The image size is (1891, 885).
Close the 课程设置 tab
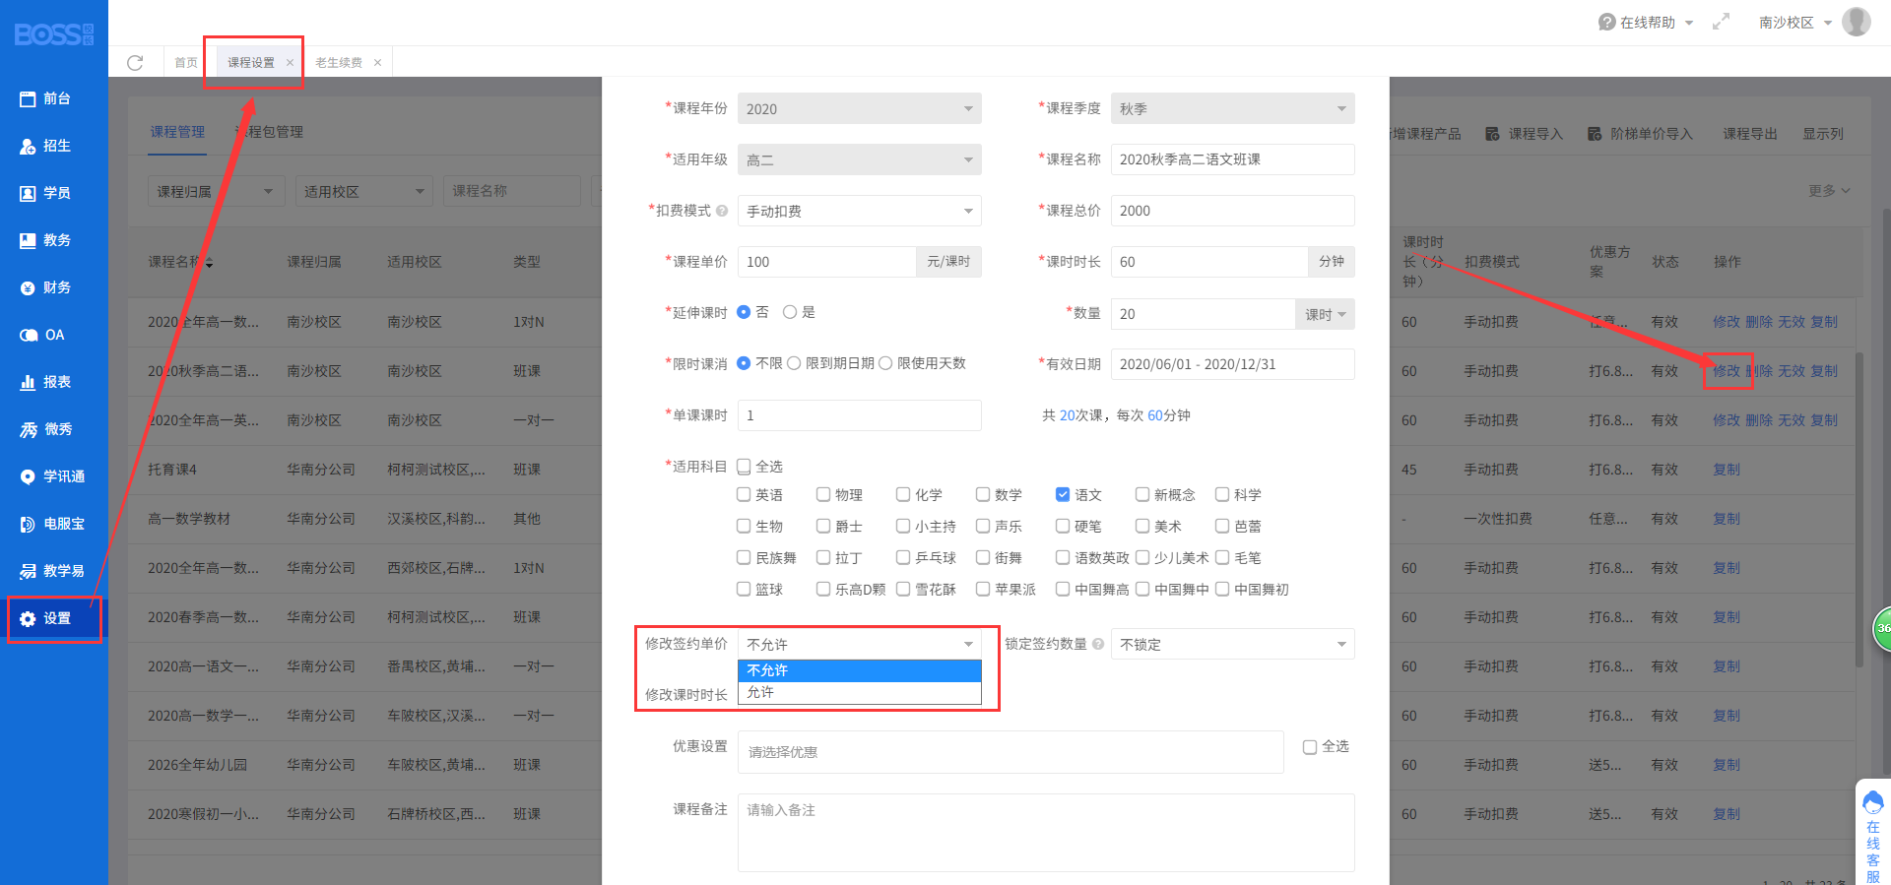[290, 62]
